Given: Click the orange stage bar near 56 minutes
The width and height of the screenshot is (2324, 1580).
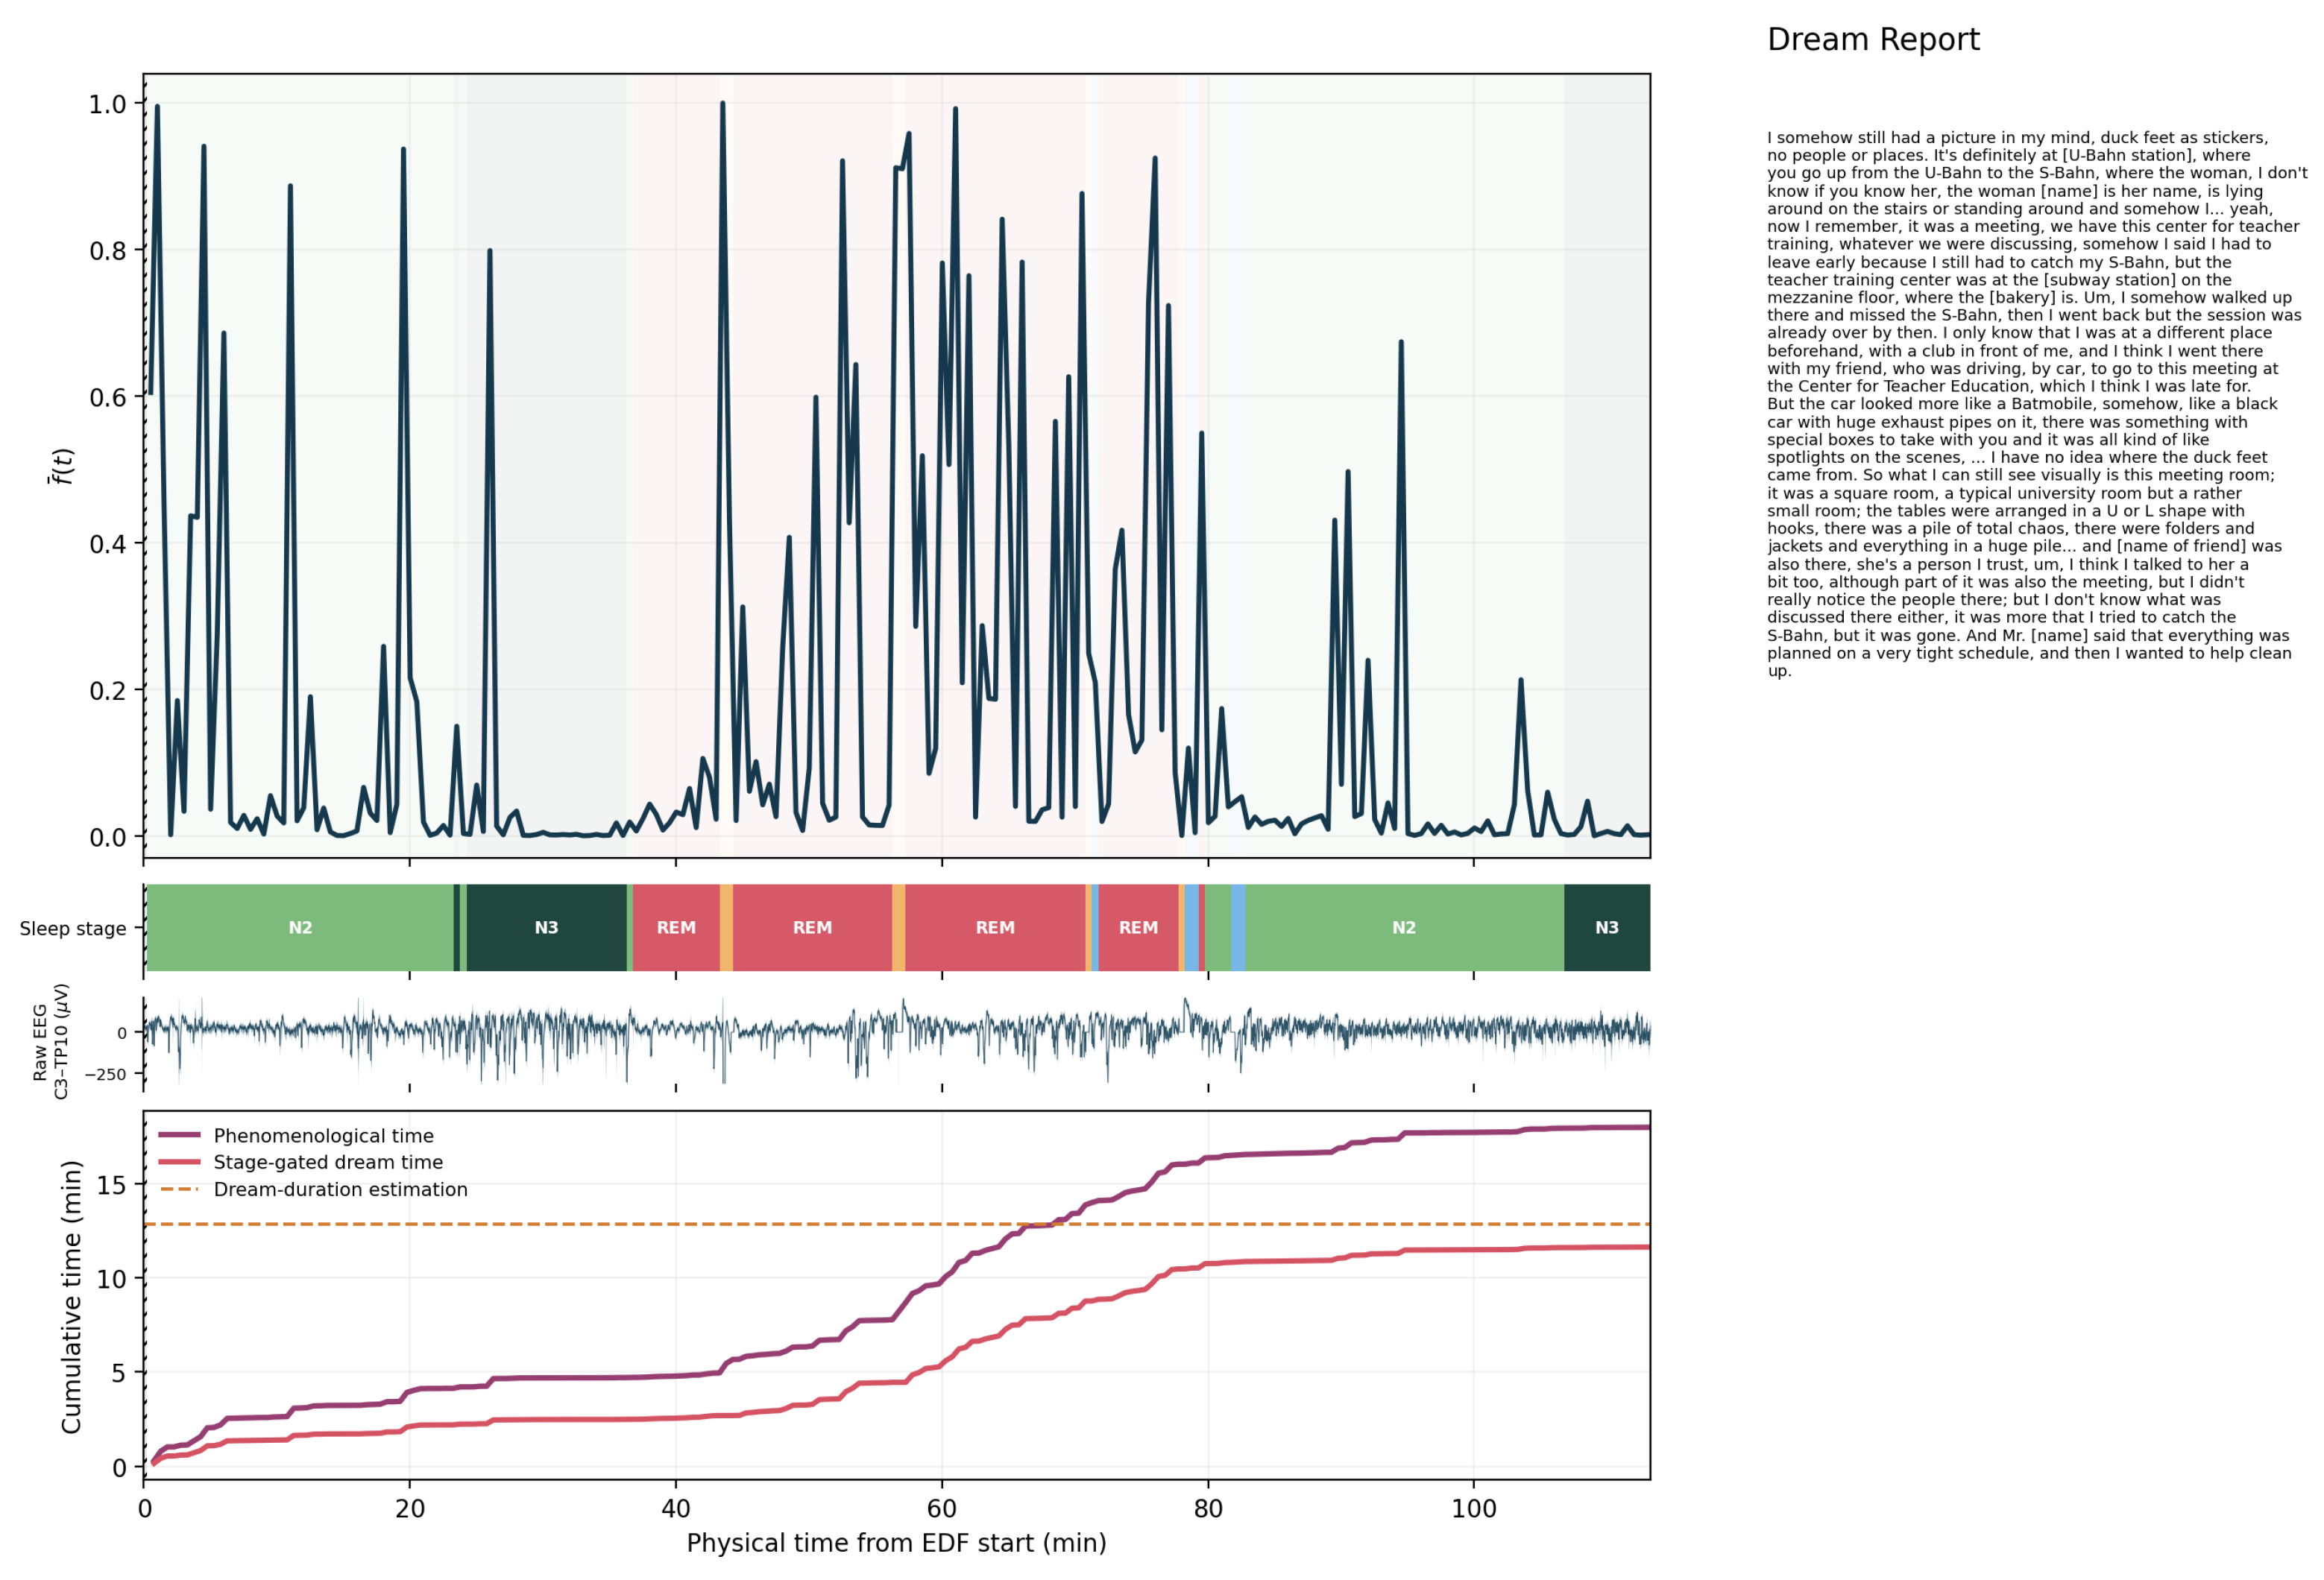Looking at the screenshot, I should (898, 927).
